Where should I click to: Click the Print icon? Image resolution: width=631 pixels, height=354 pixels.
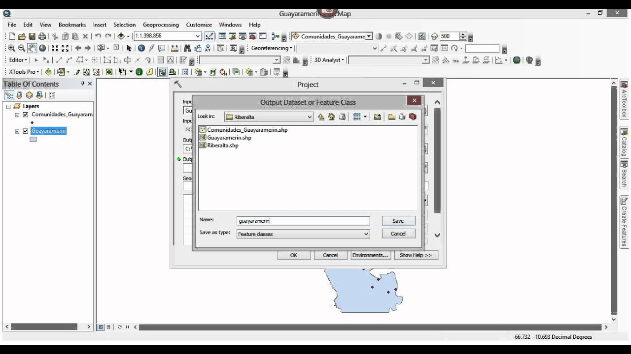[42, 36]
